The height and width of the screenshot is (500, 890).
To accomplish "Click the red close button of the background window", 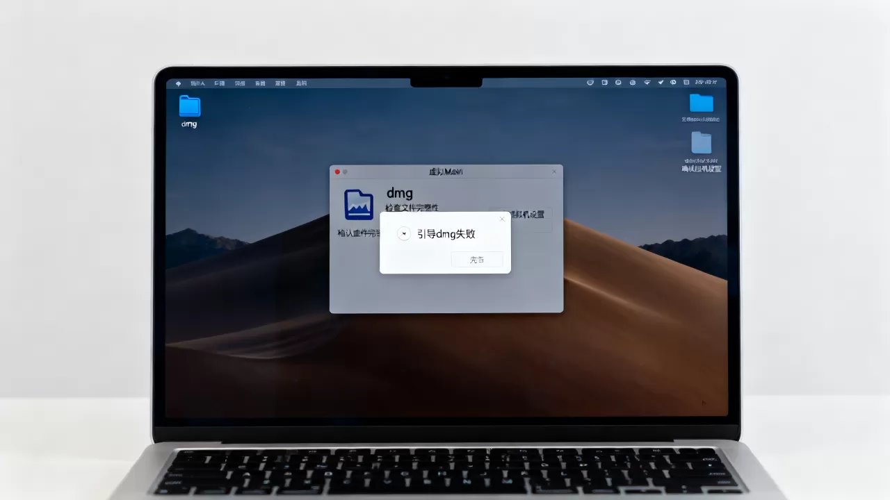I will [337, 172].
